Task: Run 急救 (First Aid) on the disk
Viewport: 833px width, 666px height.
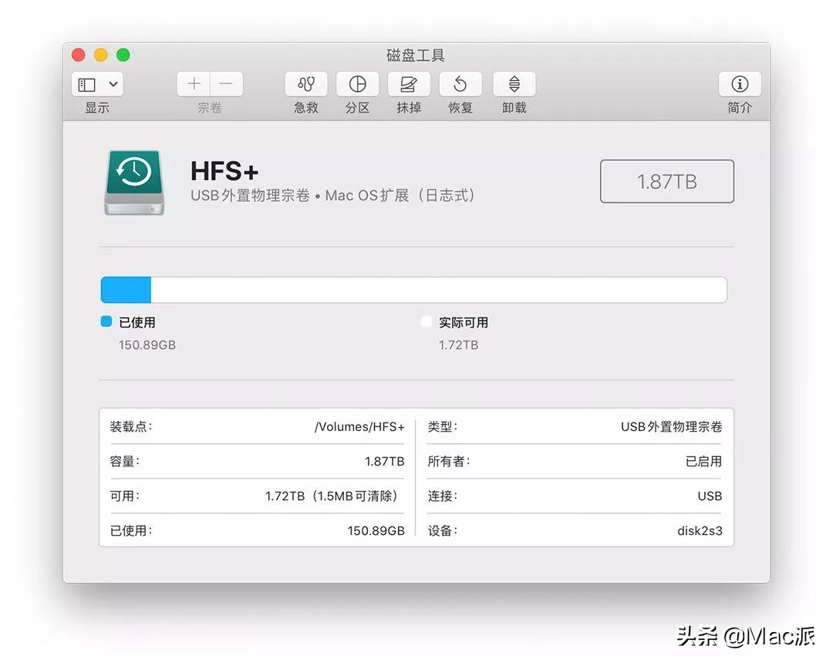Action: [305, 84]
